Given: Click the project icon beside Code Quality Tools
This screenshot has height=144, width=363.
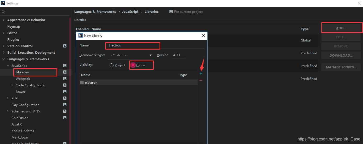Looking at the screenshot, I should coord(65,85).
